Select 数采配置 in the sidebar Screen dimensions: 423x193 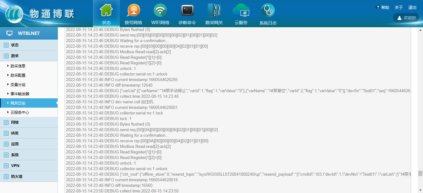pos(18,75)
